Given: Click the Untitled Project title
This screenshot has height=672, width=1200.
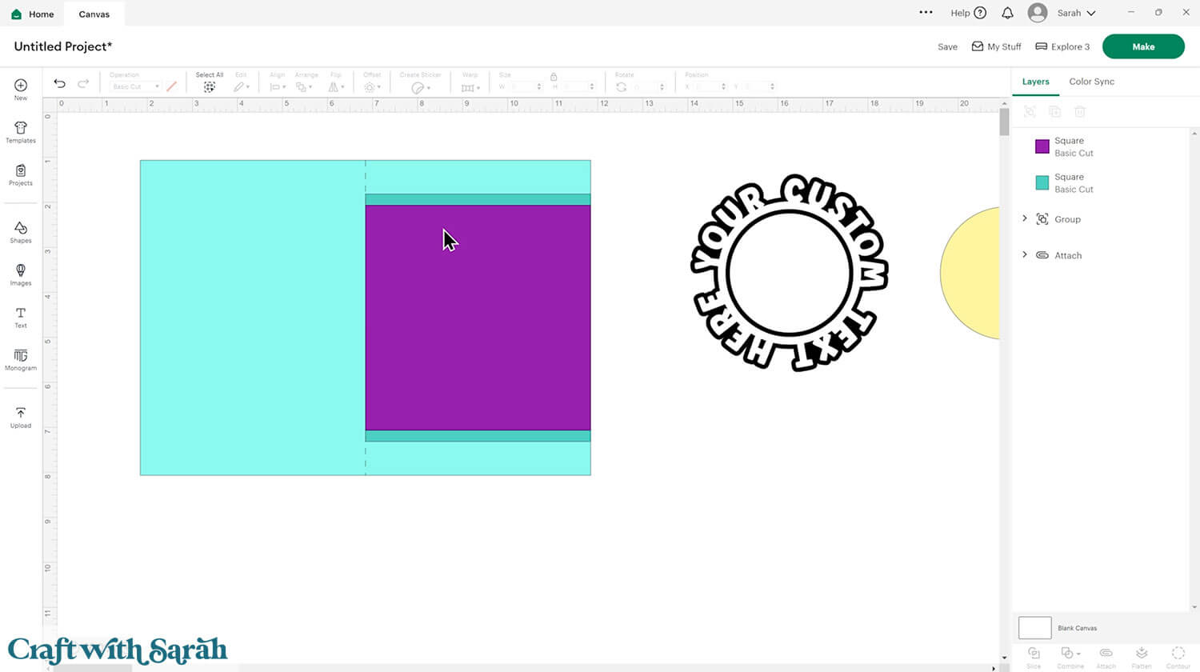Looking at the screenshot, I should pos(63,46).
